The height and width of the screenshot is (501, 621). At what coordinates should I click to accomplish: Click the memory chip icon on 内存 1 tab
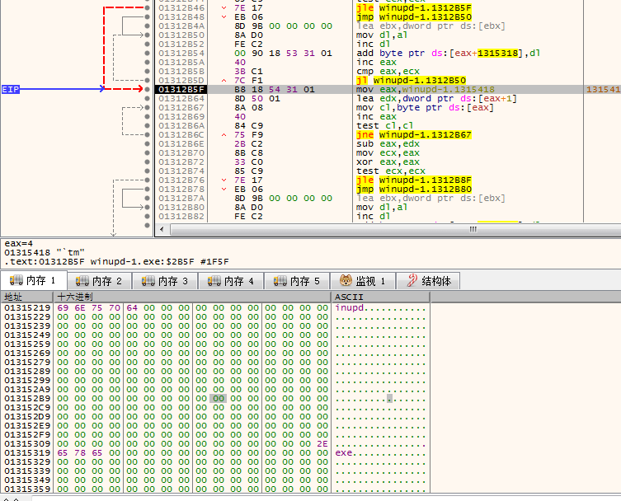click(16, 280)
